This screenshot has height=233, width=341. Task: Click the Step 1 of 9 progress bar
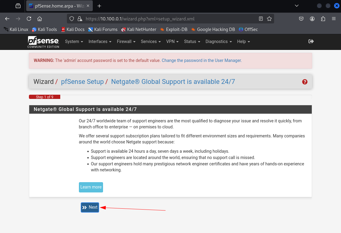click(45, 97)
